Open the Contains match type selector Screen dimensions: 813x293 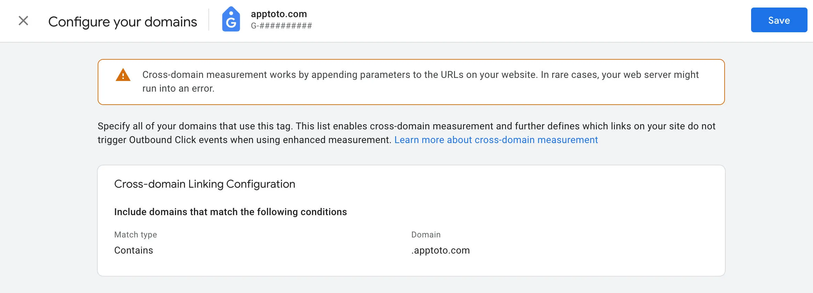click(134, 250)
